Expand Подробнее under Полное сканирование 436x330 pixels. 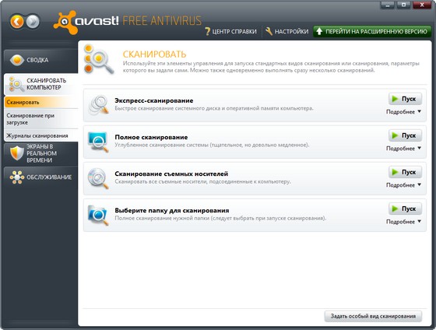(403, 149)
